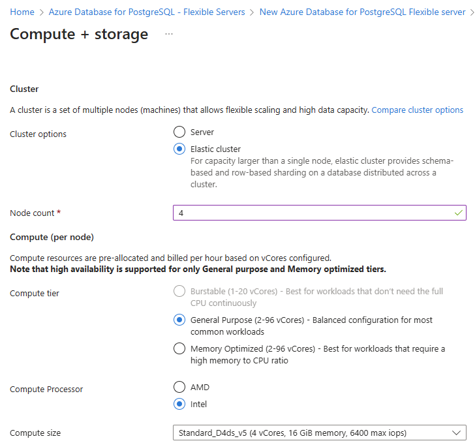The width and height of the screenshot is (475, 443).
Task: Select General Purpose compute tier
Action: pos(179,320)
